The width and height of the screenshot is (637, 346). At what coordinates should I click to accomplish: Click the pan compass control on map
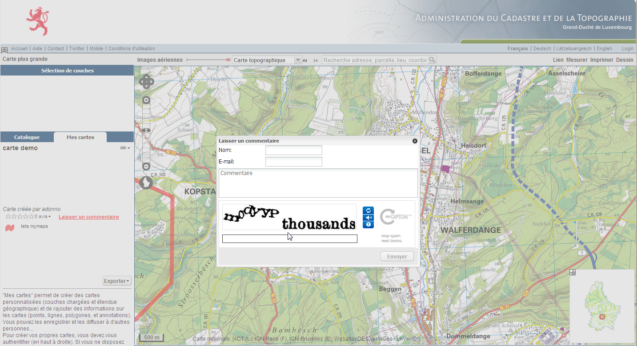click(146, 82)
